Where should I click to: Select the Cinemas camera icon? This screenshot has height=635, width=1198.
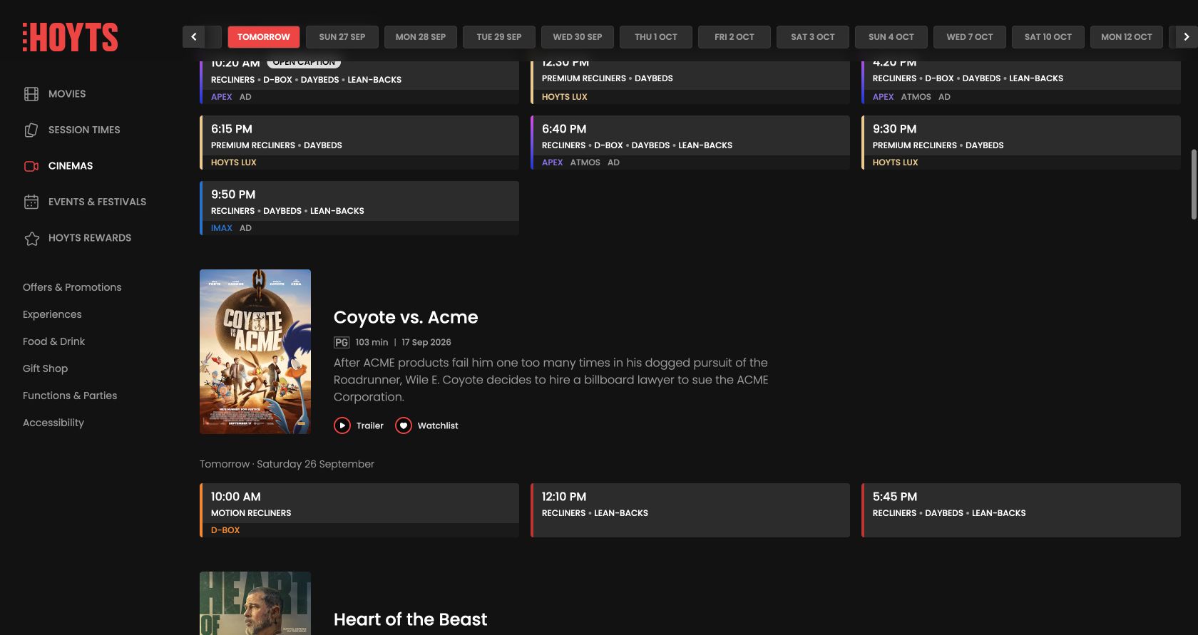point(31,166)
